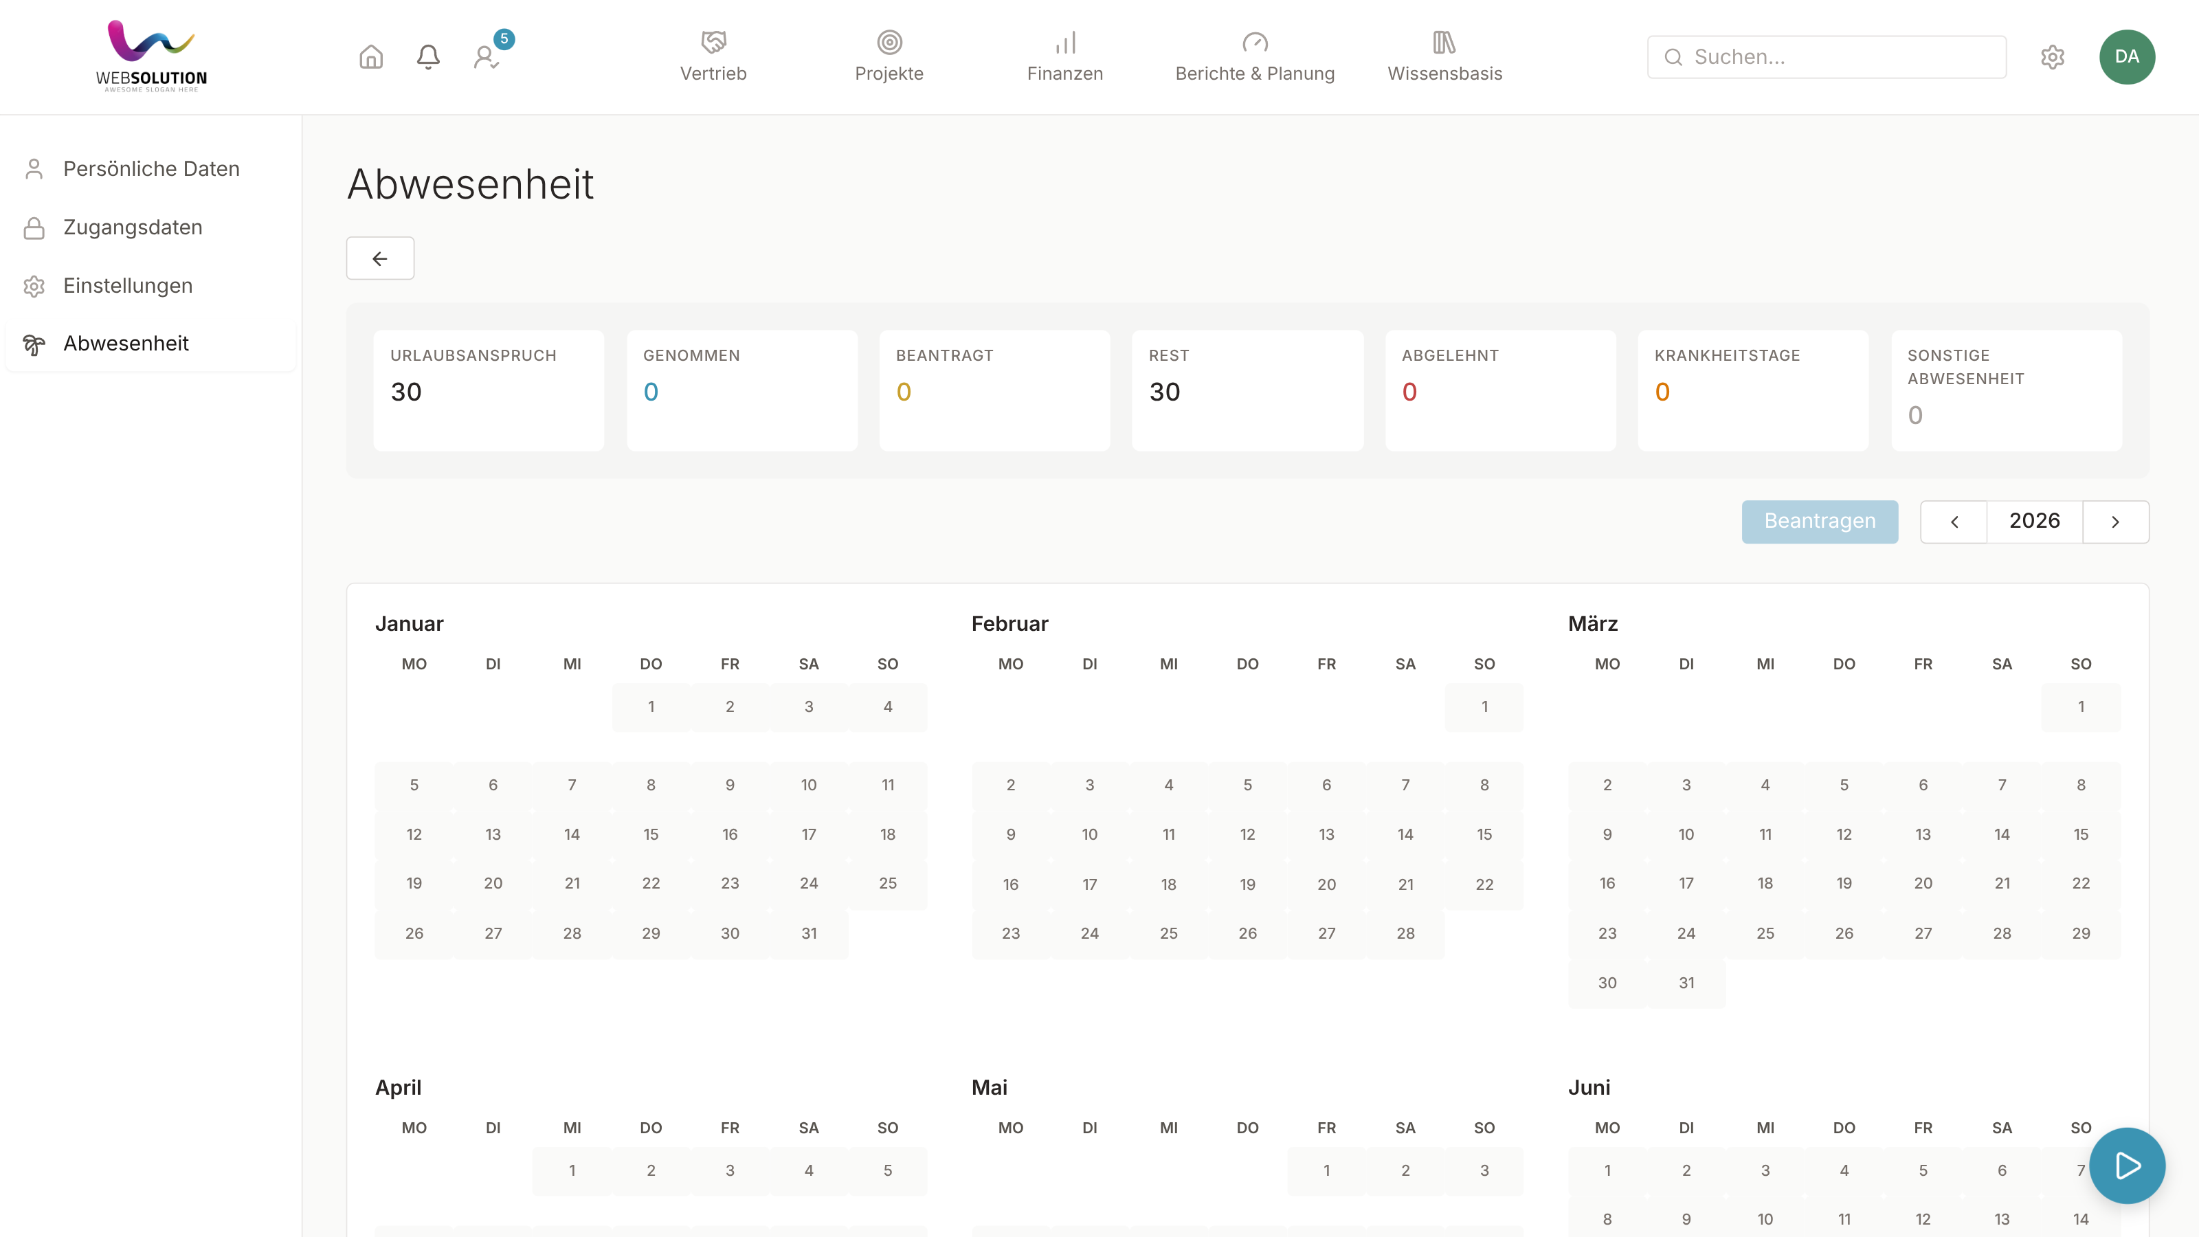Go to next year

point(2115,522)
